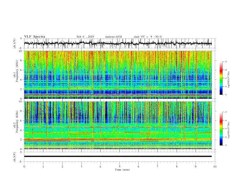Click the upper color bar '-3' label

[225, 61]
